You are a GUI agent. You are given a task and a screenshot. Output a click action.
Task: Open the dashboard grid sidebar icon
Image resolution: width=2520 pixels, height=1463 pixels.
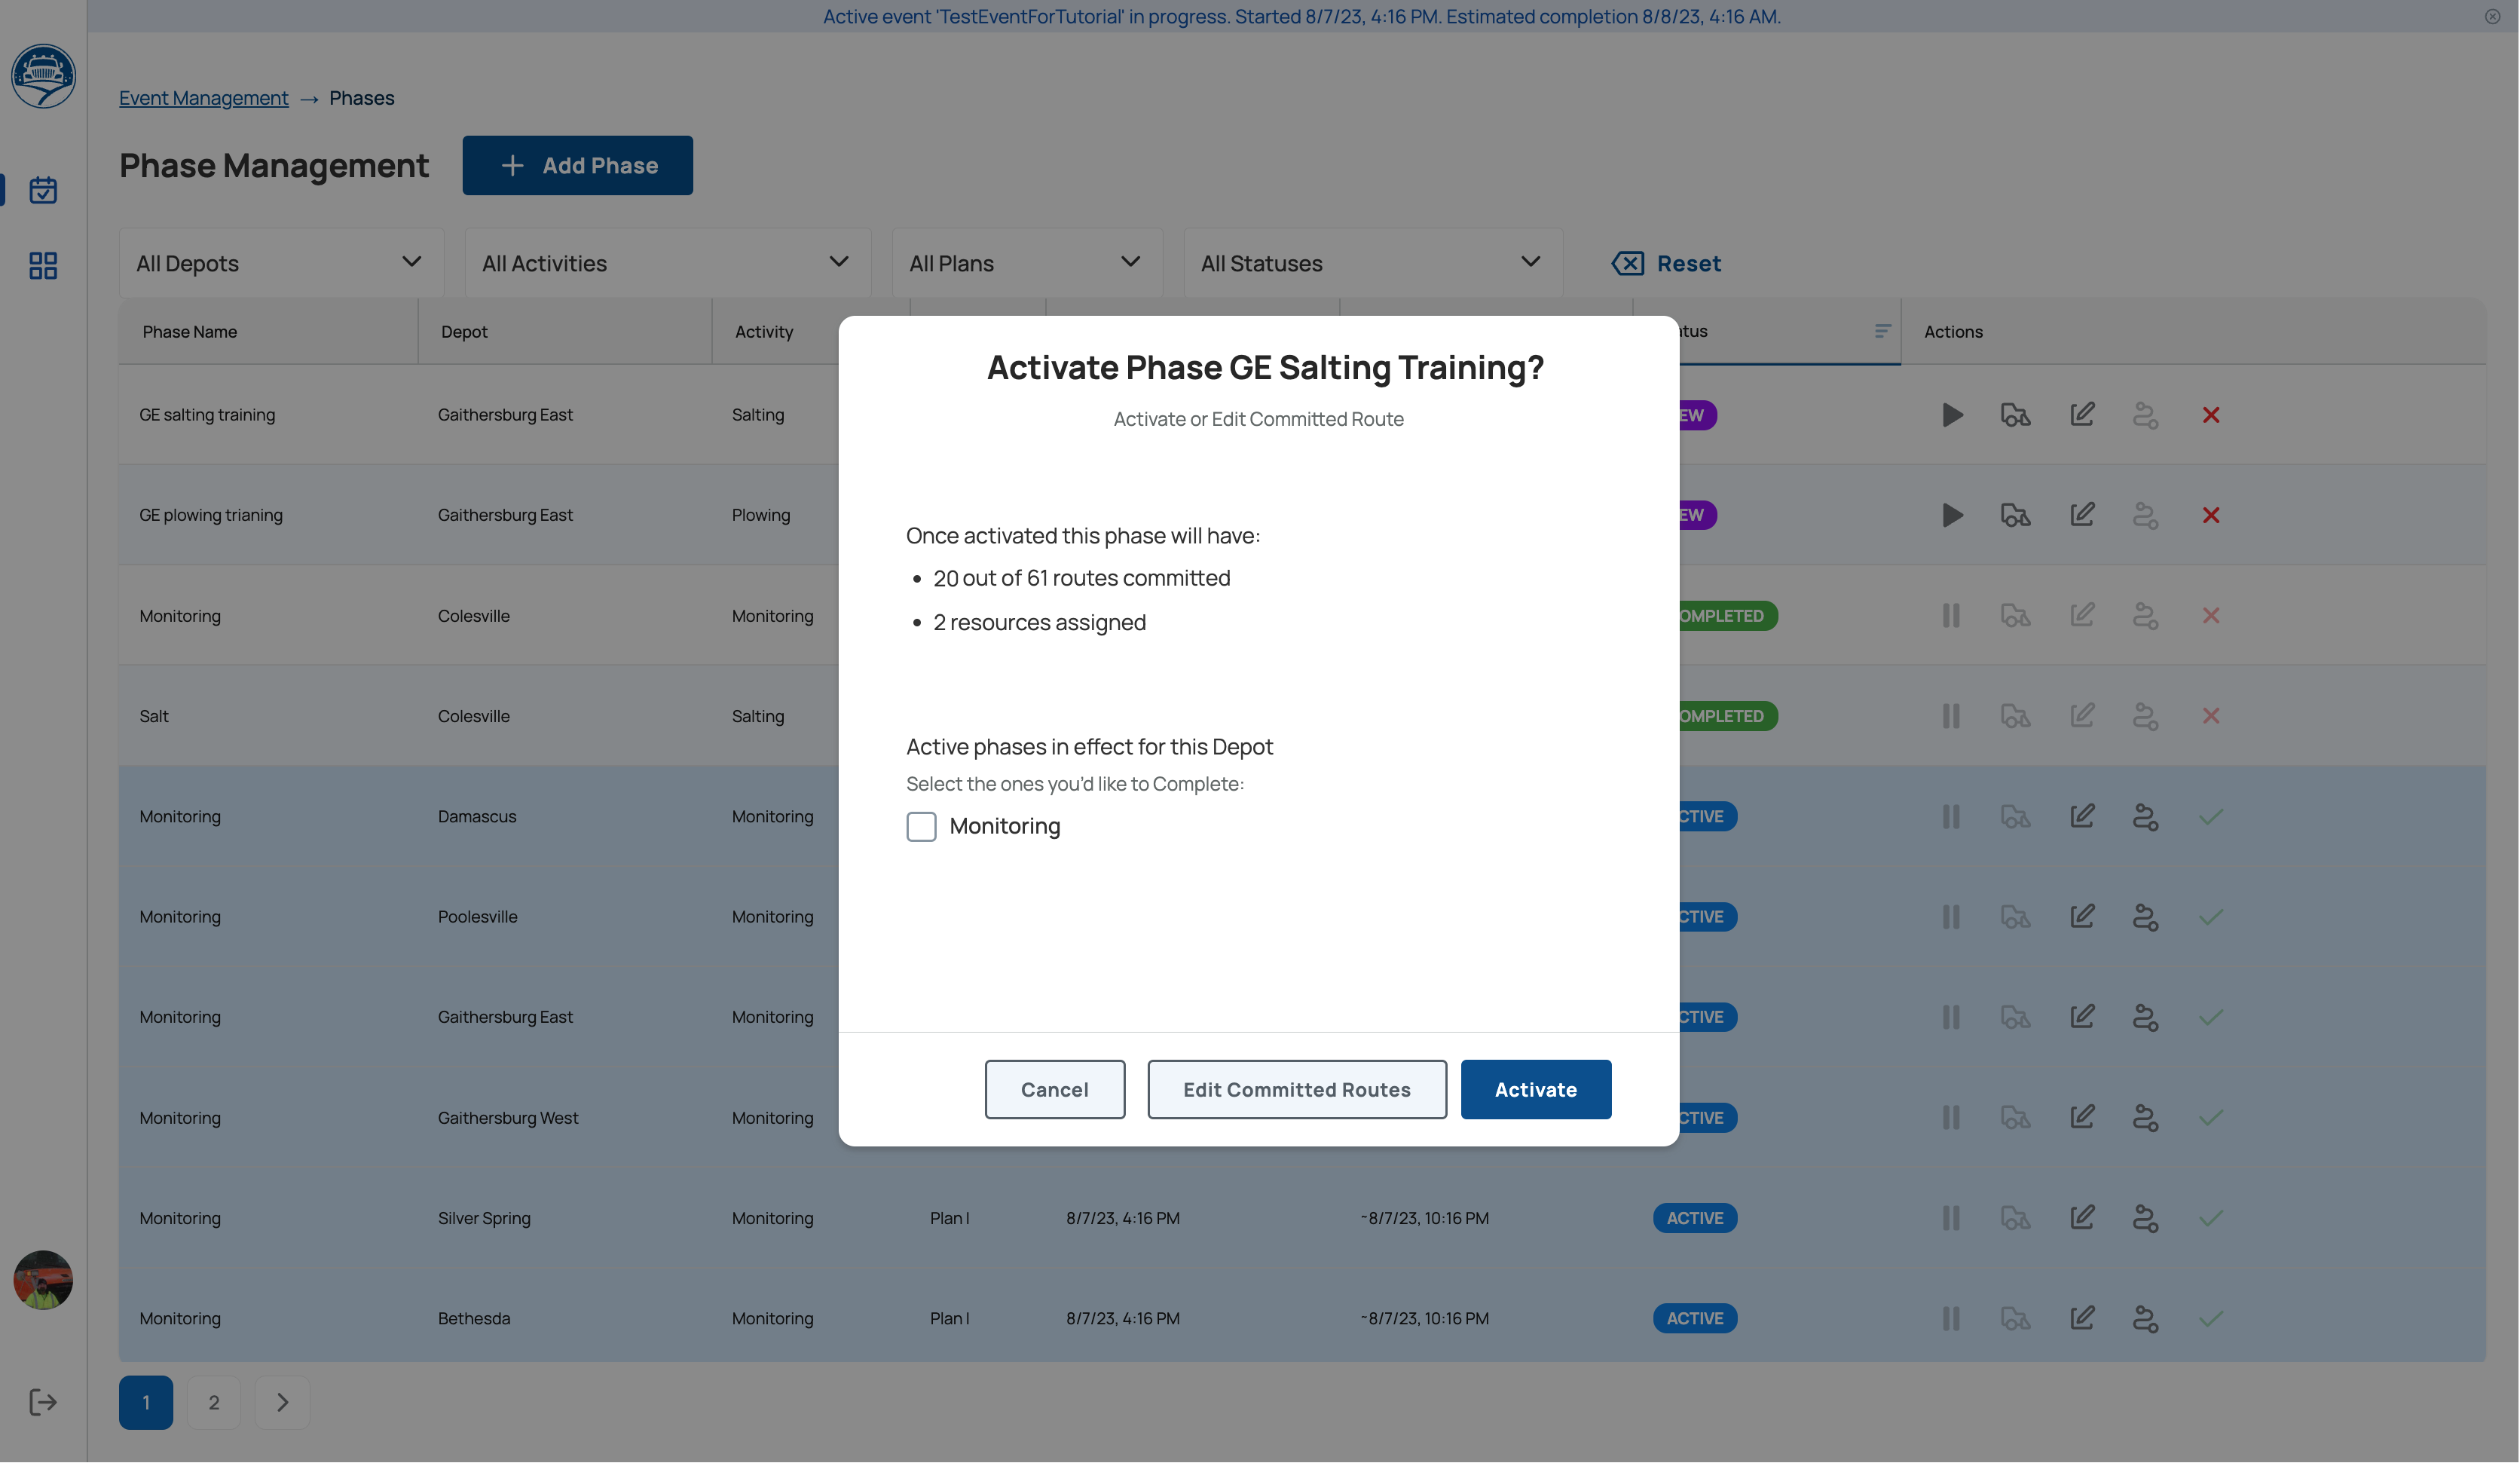tap(43, 265)
